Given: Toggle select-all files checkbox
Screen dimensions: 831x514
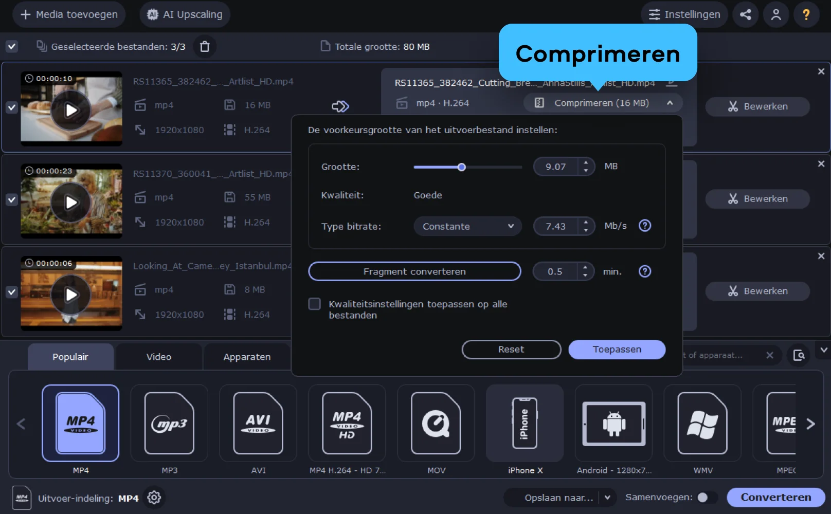Looking at the screenshot, I should pos(12,46).
